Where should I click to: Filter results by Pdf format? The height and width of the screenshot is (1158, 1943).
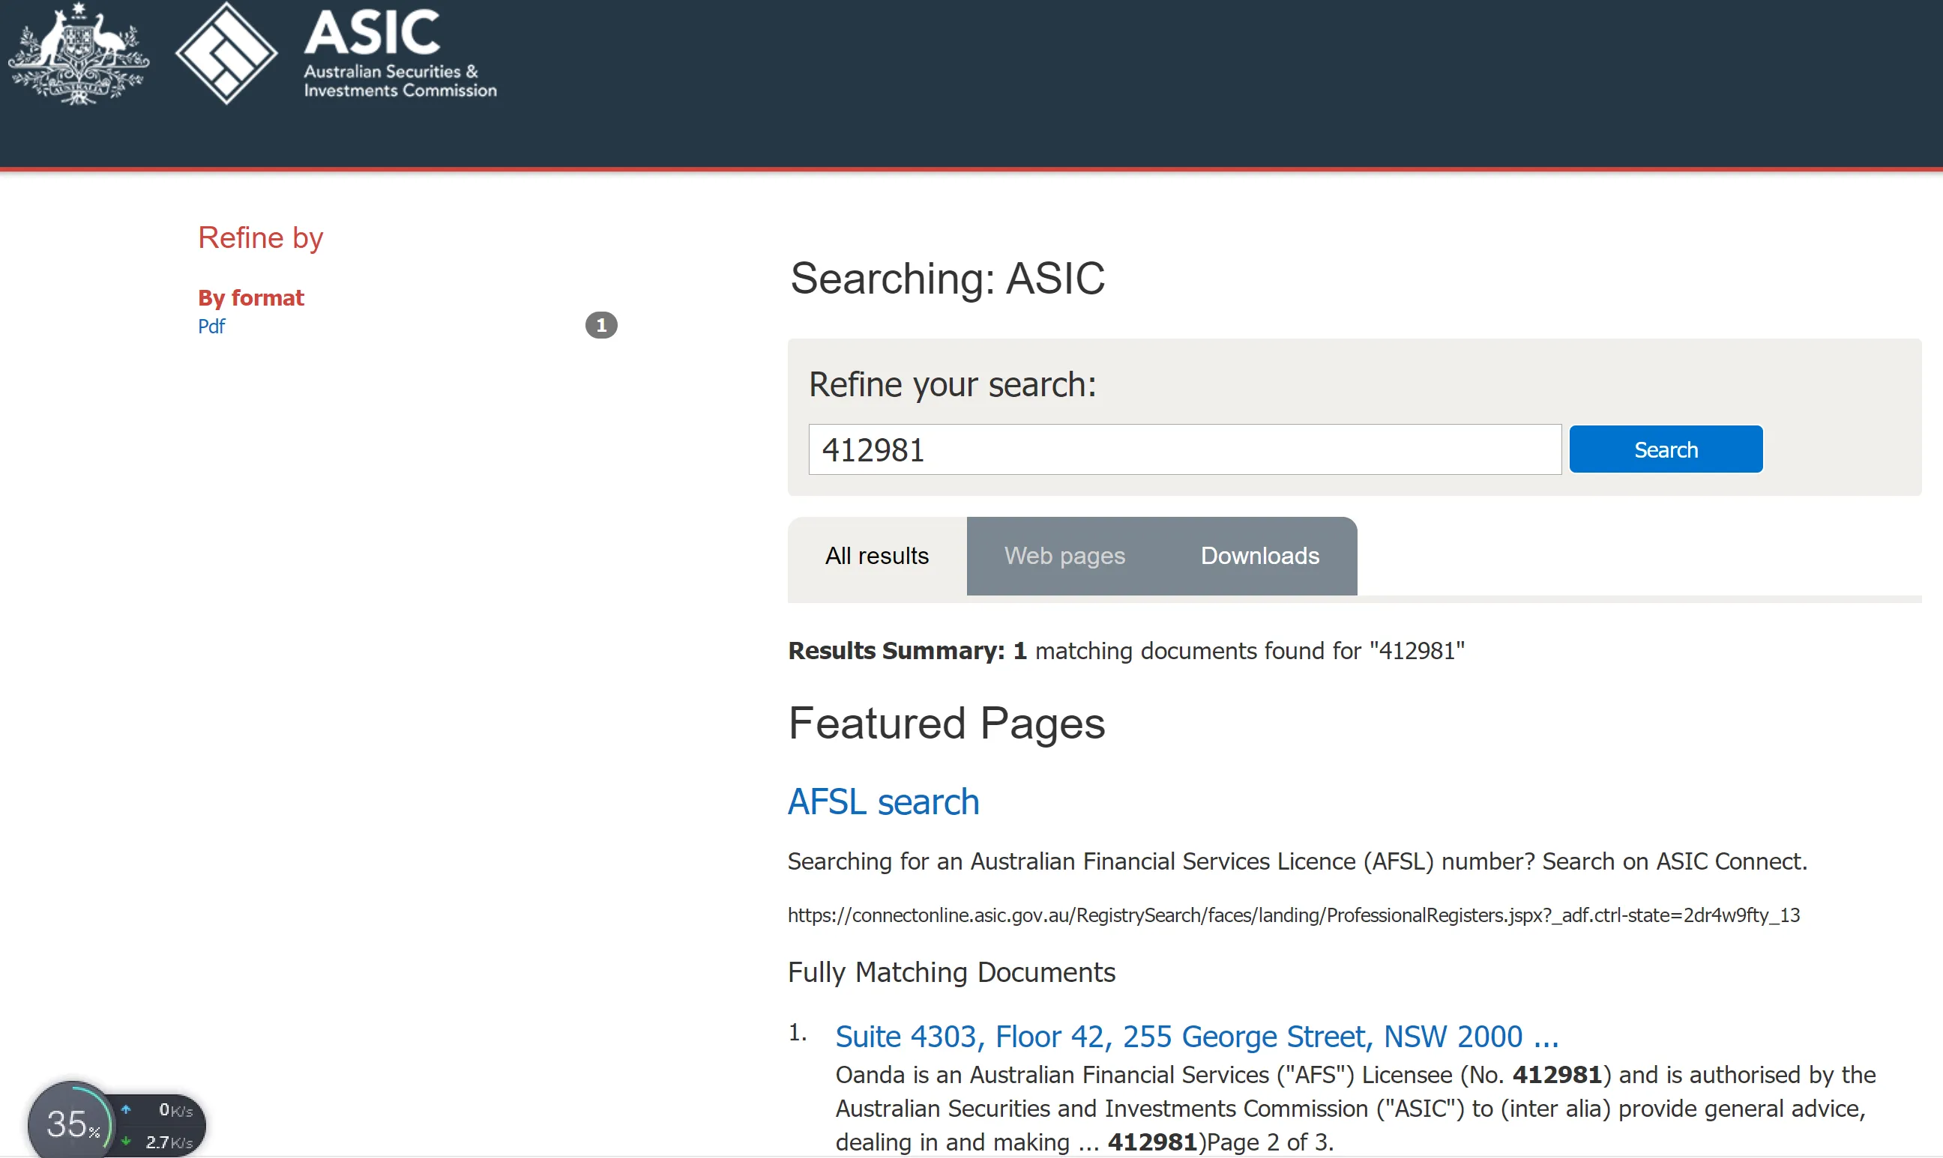pos(211,326)
